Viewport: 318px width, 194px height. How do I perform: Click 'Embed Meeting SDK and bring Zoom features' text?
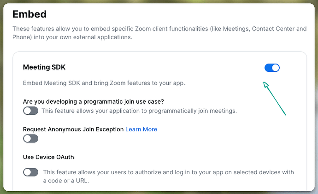tap(104, 83)
